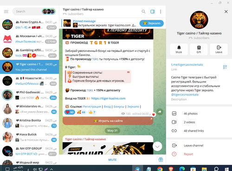Show the QR code for the channel link
Screen dimensions: 232x171
pyautogui.click(x=225, y=67)
